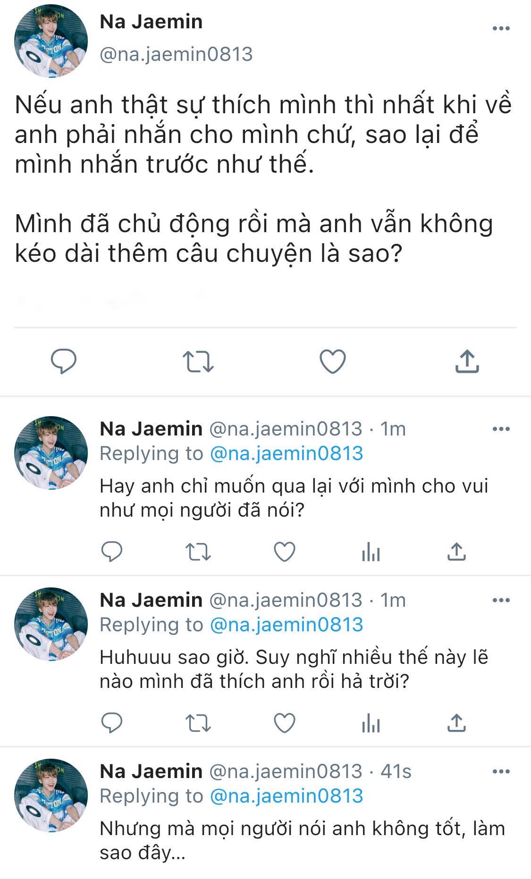The width and height of the screenshot is (531, 879).
Task: Like the 'Huhuuu sao giờ' reply
Action: (x=285, y=722)
